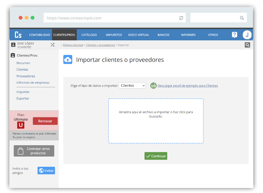Viewport: 263px width, 193px height.
Task: Click the Clientes/Prov. sidebar heading
Action: click(27, 55)
